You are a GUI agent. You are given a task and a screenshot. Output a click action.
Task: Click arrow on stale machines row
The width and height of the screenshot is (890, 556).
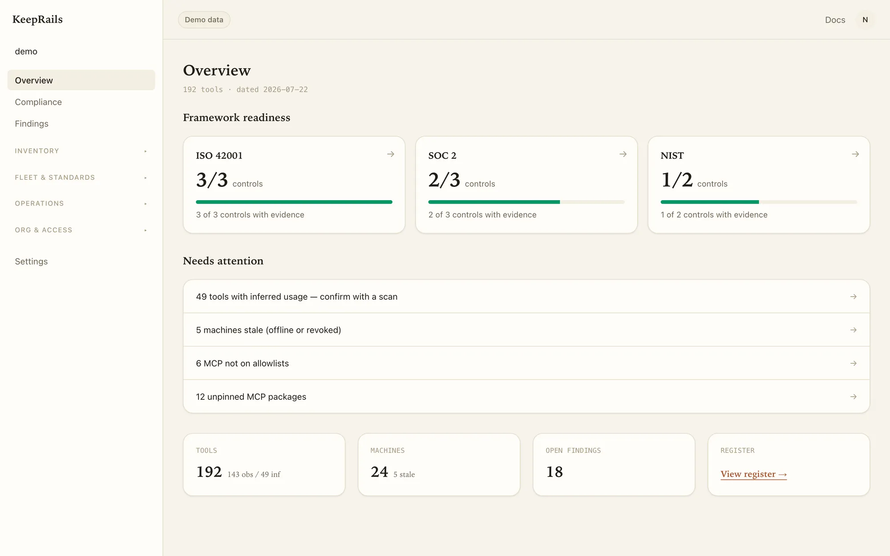pyautogui.click(x=853, y=330)
